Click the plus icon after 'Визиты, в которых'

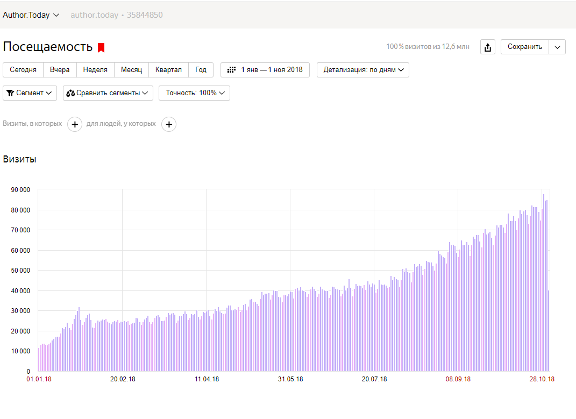pyautogui.click(x=75, y=124)
